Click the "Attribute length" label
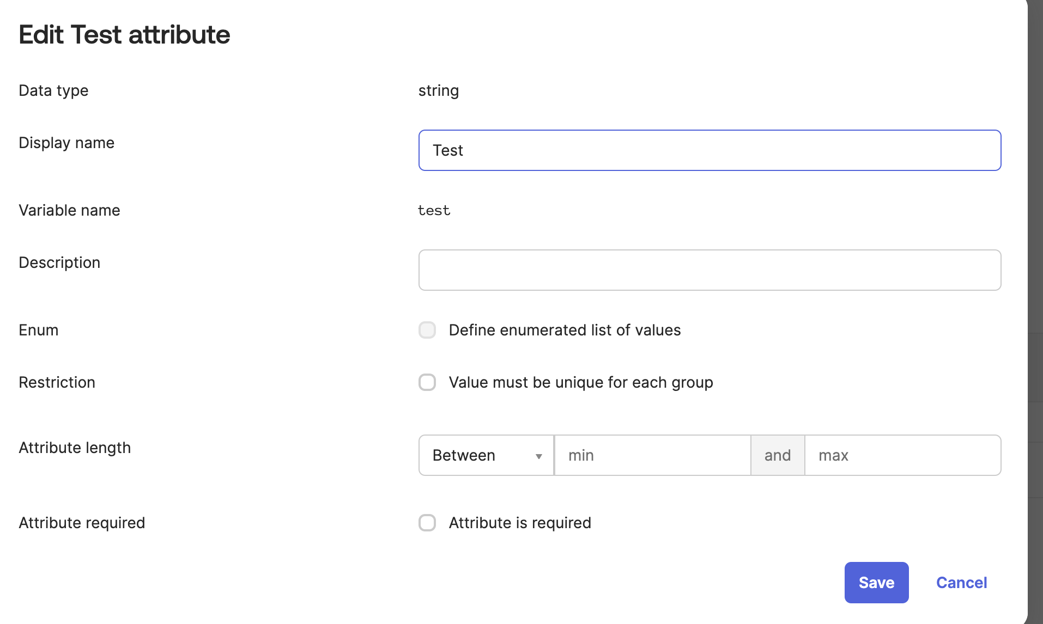Screen dimensions: 1043x624 pyautogui.click(x=75, y=448)
